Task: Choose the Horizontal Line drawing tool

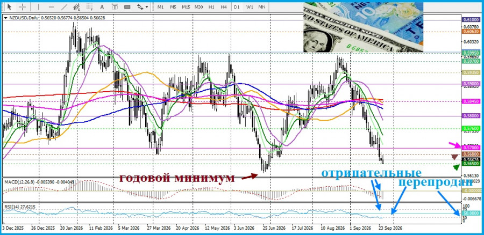Action: 52,7
